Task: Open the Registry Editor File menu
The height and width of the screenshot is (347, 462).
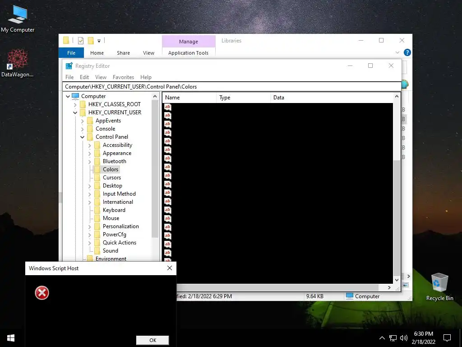Action: [69, 77]
